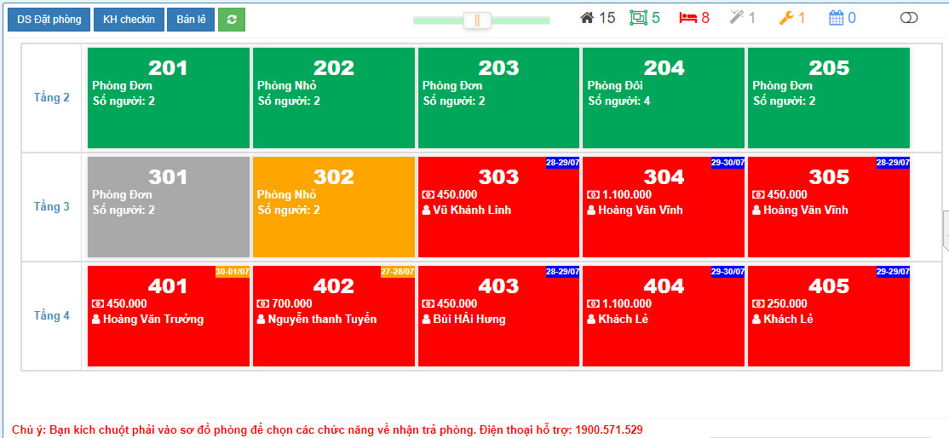Select the Tầng 4 floor label
Image resolution: width=949 pixels, height=438 pixels.
click(x=52, y=316)
